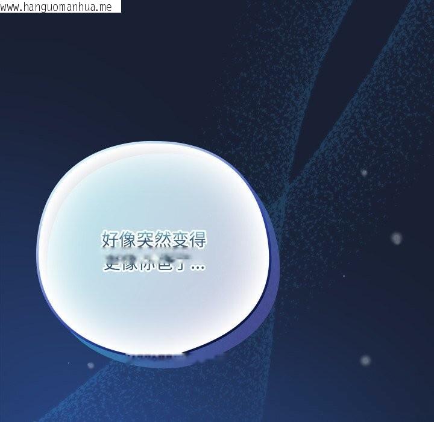Click the large glowing speck right of bubble
This screenshot has height=422, width=434.
(396, 239)
